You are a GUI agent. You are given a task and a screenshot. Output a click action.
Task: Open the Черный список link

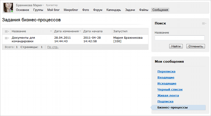[x=170, y=90]
